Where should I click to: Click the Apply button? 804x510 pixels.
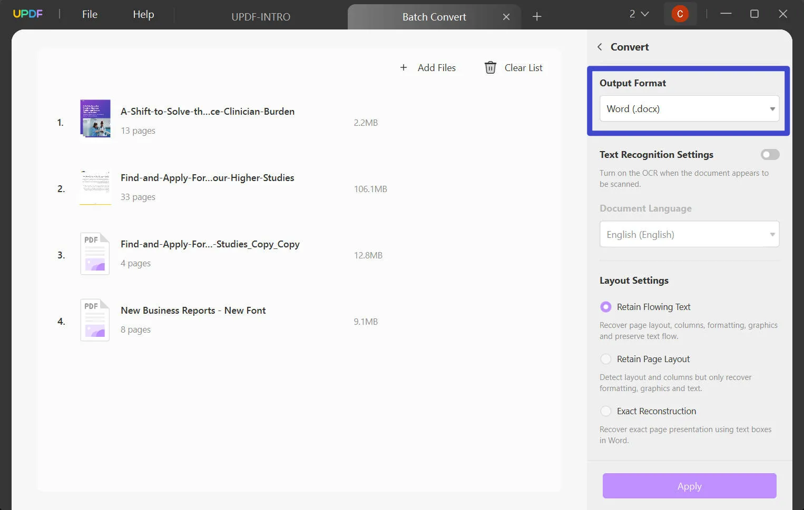pos(689,486)
